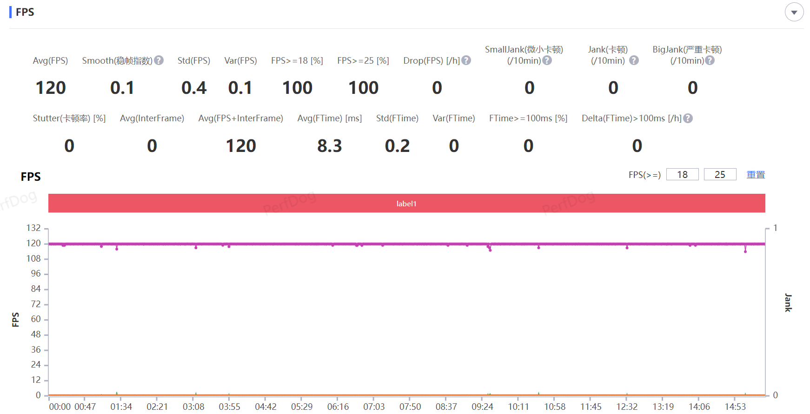Viewport: 810px width, 414px height.
Task: Click the 14:53 time axis marker
Action: pos(735,407)
